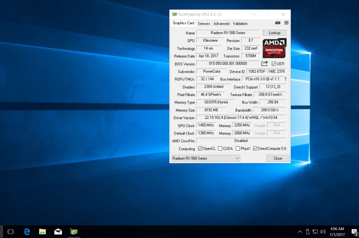The image size is (359, 238).
Task: Click the Lookup button
Action: [275, 33]
